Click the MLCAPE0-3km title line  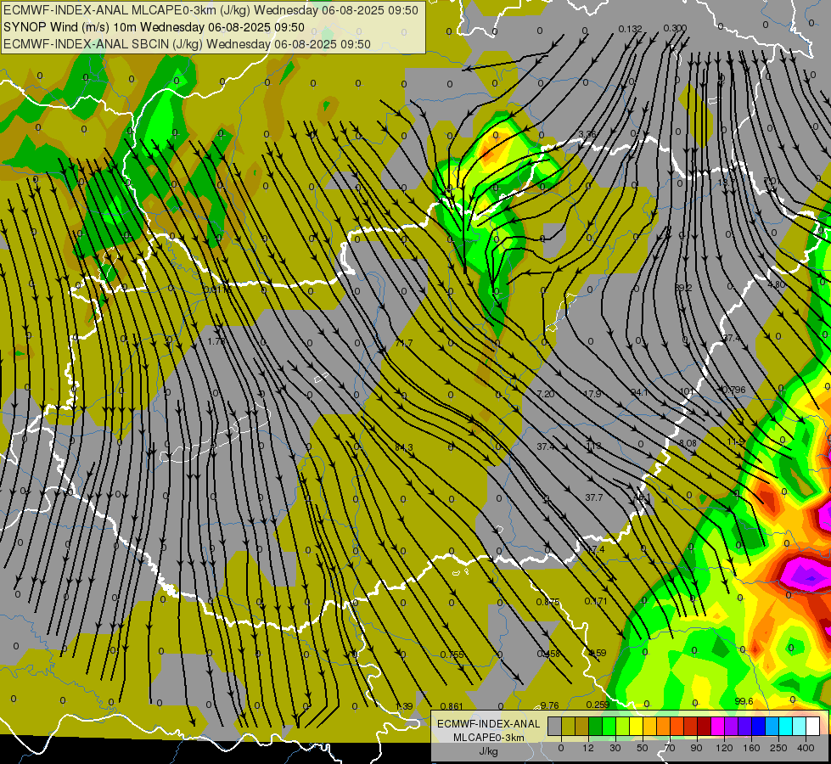211,10
